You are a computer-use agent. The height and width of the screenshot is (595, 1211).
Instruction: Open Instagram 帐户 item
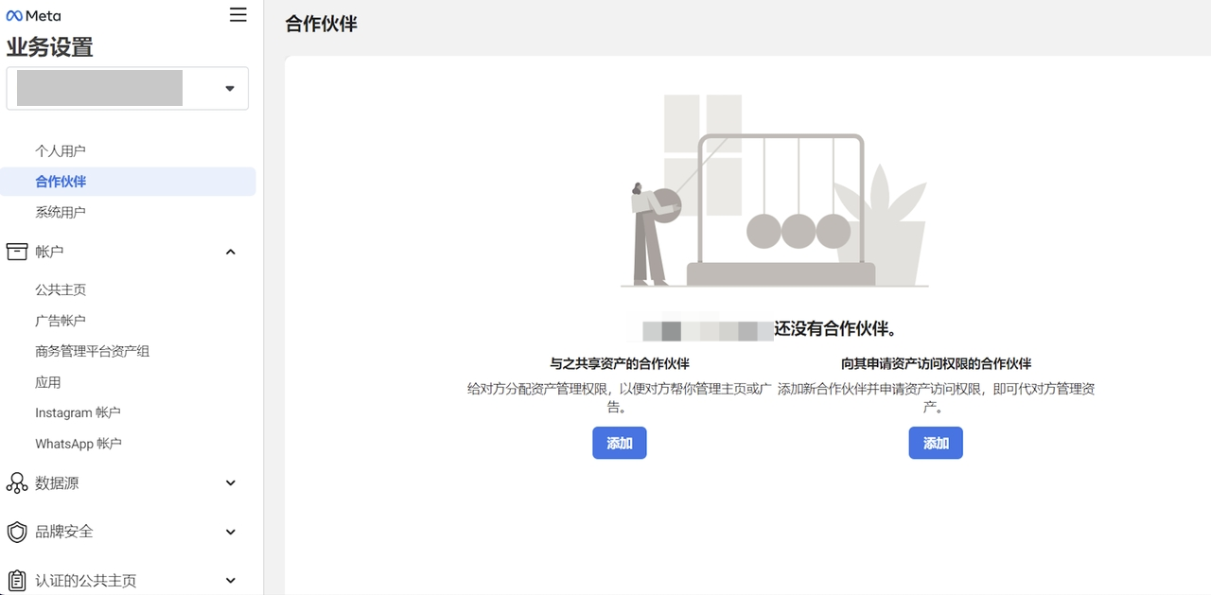click(78, 412)
